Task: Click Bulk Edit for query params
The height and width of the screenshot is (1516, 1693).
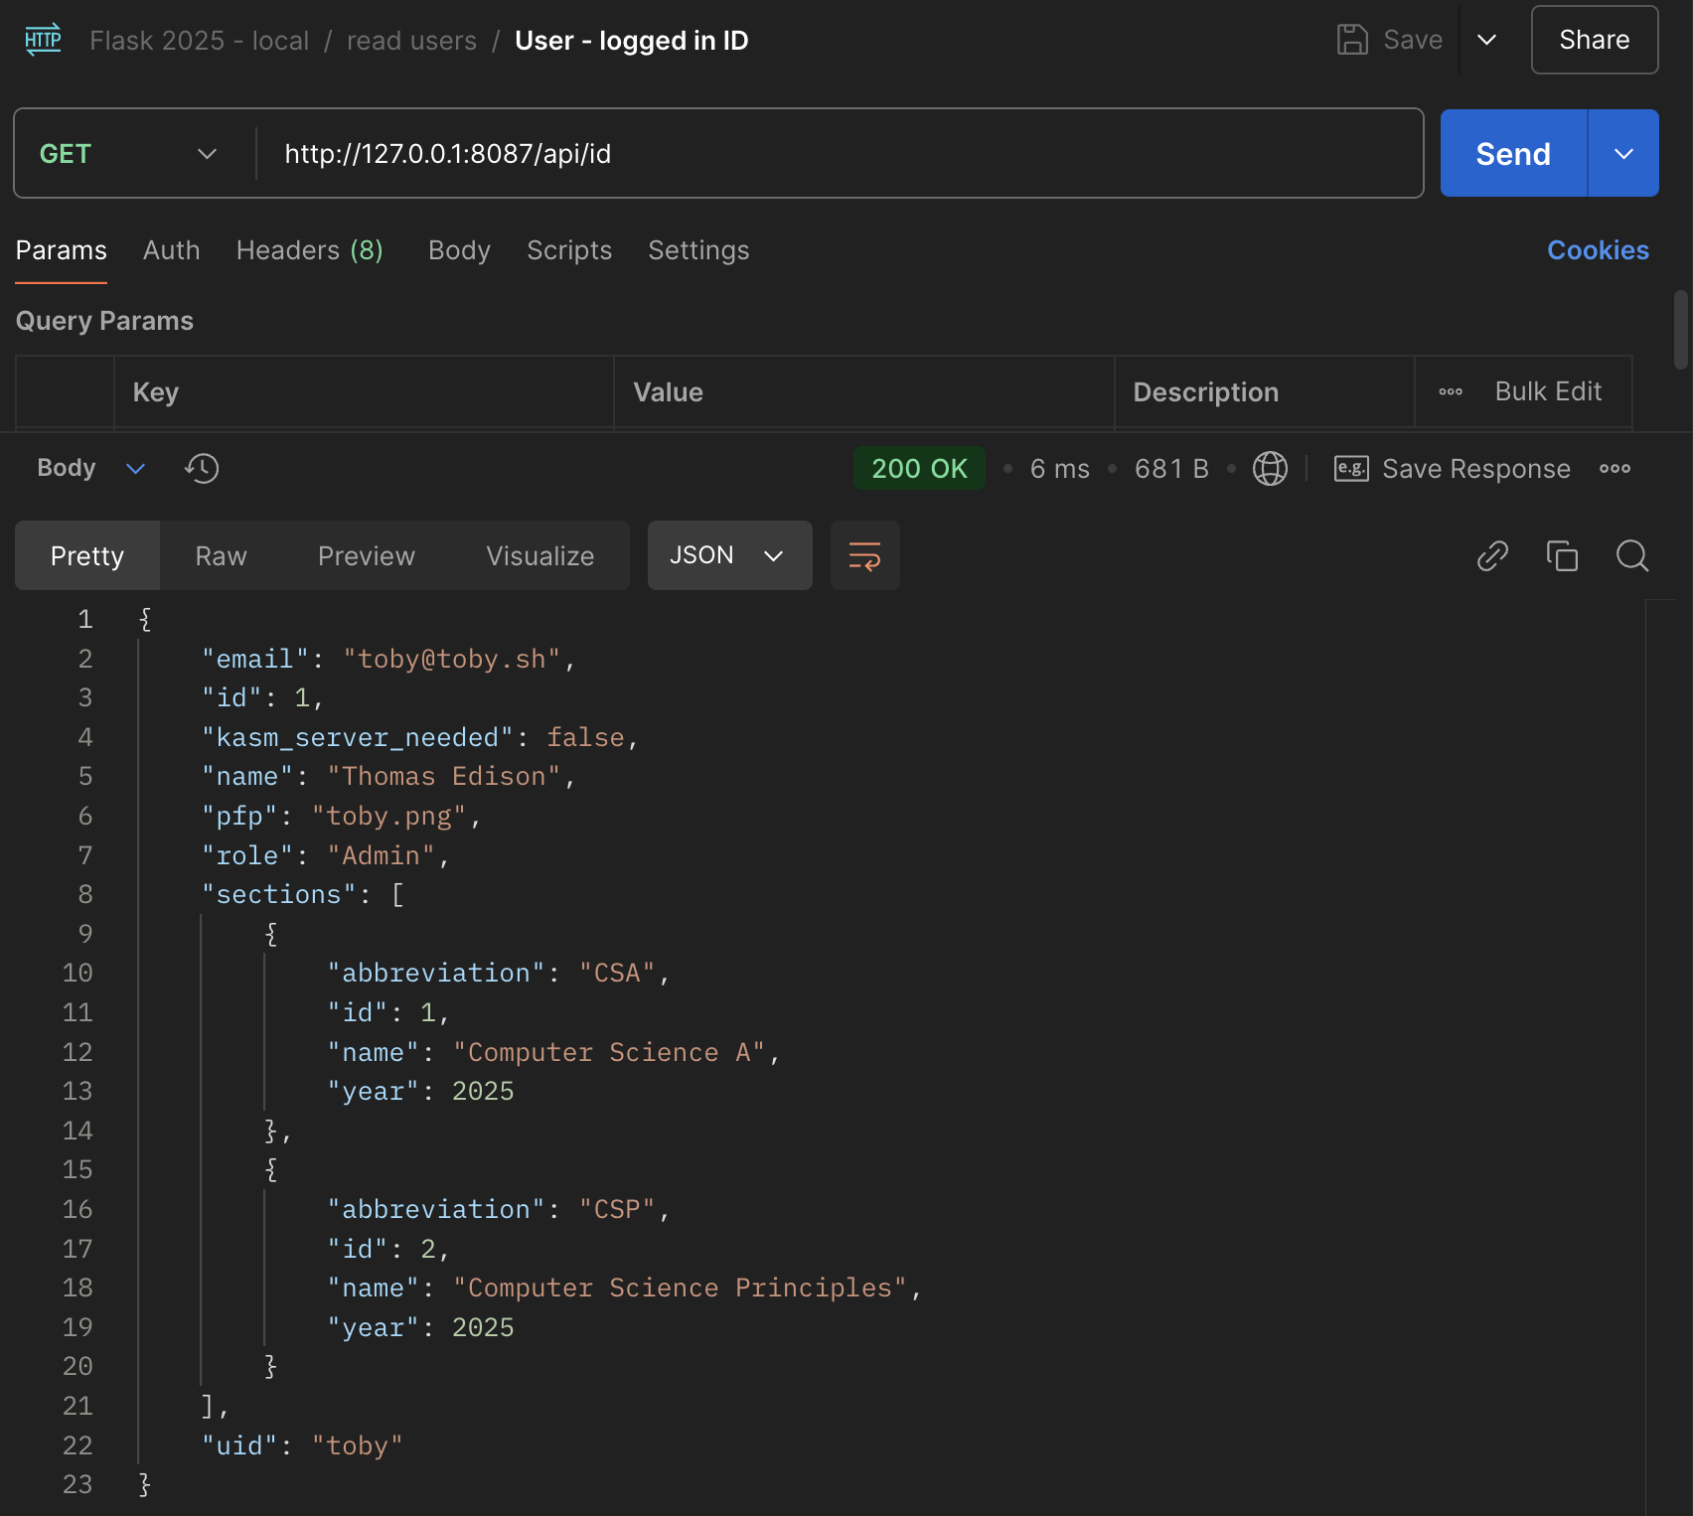Action: tap(1548, 391)
